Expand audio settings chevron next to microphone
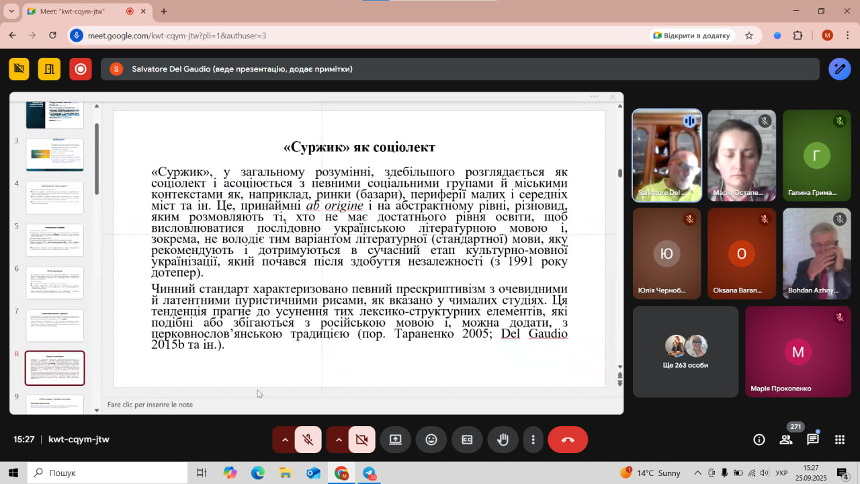The image size is (860, 484). tap(285, 440)
